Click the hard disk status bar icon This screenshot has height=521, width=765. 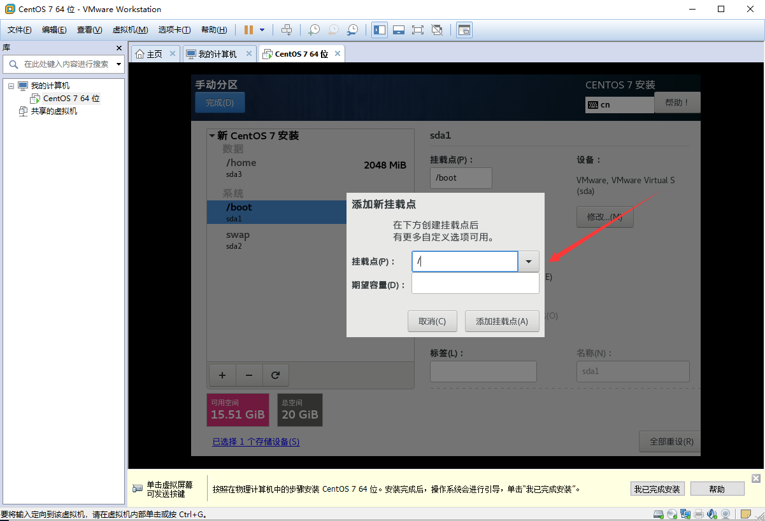pyautogui.click(x=660, y=514)
